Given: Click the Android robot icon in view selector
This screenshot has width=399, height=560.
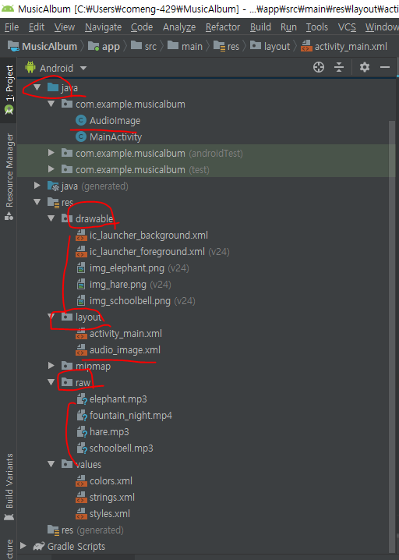Looking at the screenshot, I should point(30,67).
